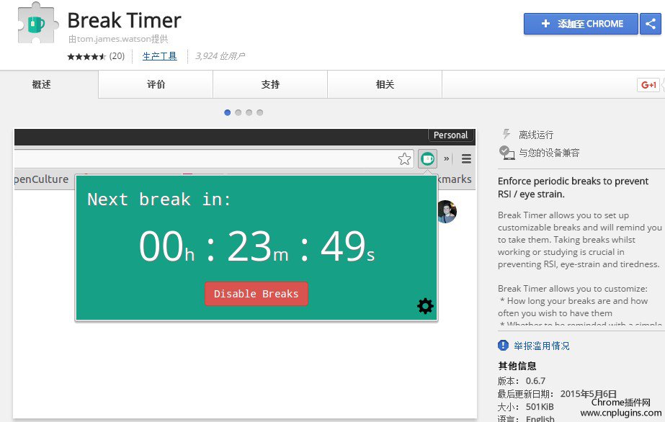Click the Enforce periodic breaks description heading
This screenshot has height=422, width=665.
pyautogui.click(x=573, y=188)
